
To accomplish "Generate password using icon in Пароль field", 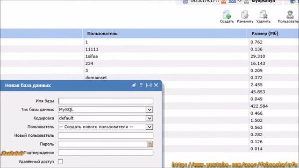I will pyautogui.click(x=150, y=144).
